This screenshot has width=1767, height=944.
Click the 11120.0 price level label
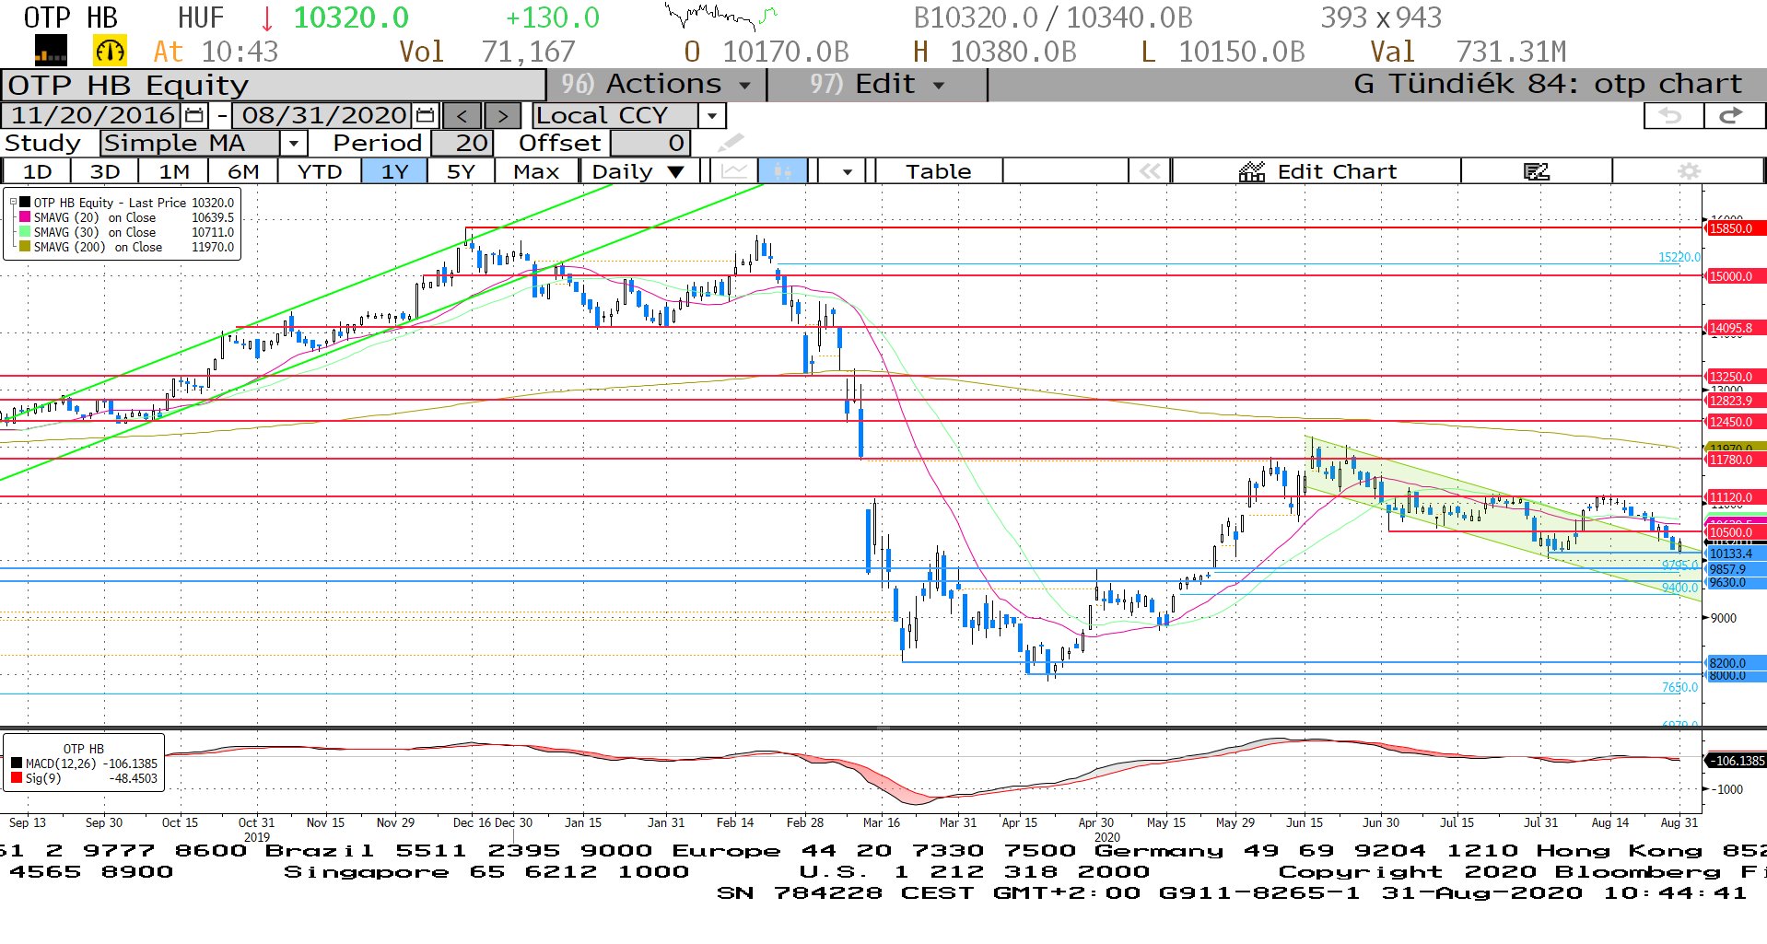1736,497
